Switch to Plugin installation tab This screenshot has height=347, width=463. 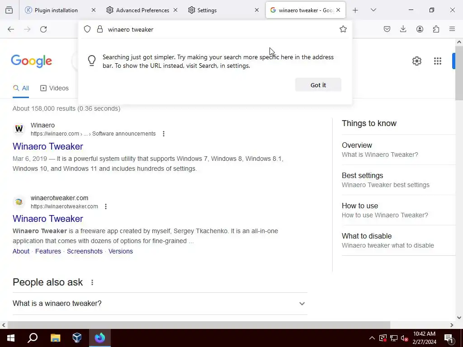click(56, 10)
